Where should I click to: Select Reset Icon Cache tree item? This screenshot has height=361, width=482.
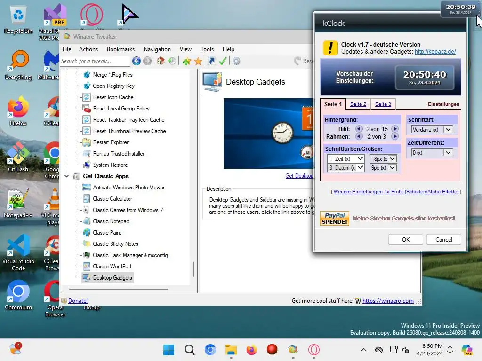pyautogui.click(x=113, y=97)
